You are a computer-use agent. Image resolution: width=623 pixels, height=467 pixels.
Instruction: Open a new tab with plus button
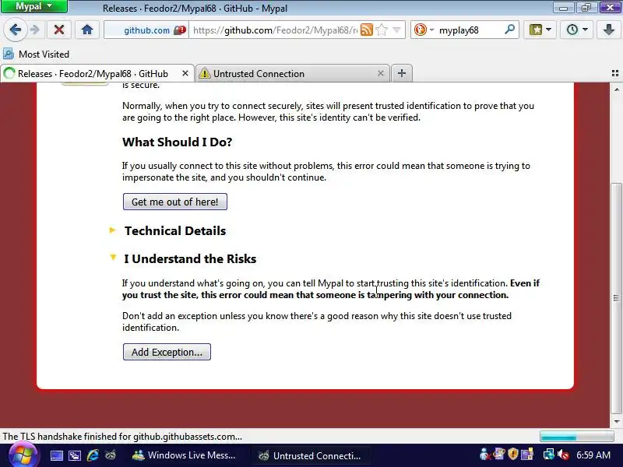point(402,73)
